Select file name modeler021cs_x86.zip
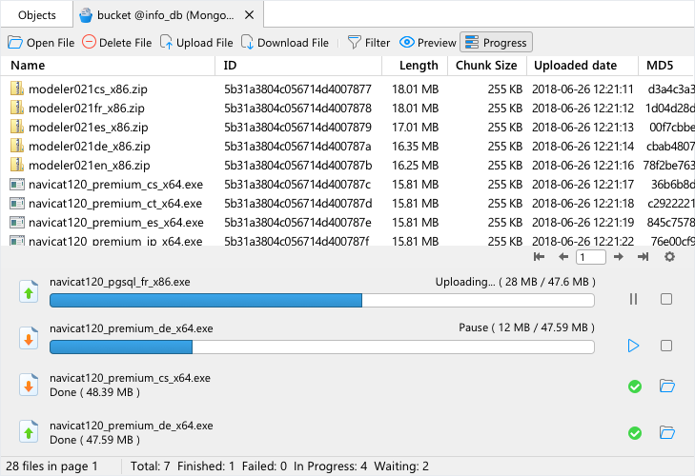This screenshot has width=695, height=476. [x=88, y=89]
